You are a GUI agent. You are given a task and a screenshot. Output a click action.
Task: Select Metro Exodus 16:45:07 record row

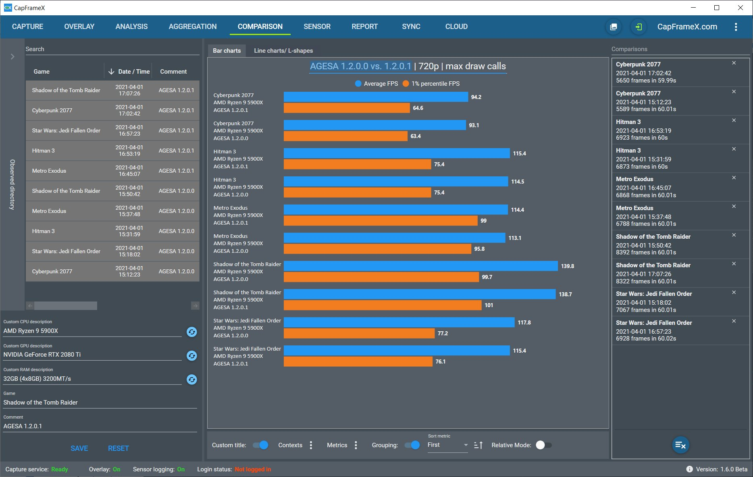coord(112,171)
